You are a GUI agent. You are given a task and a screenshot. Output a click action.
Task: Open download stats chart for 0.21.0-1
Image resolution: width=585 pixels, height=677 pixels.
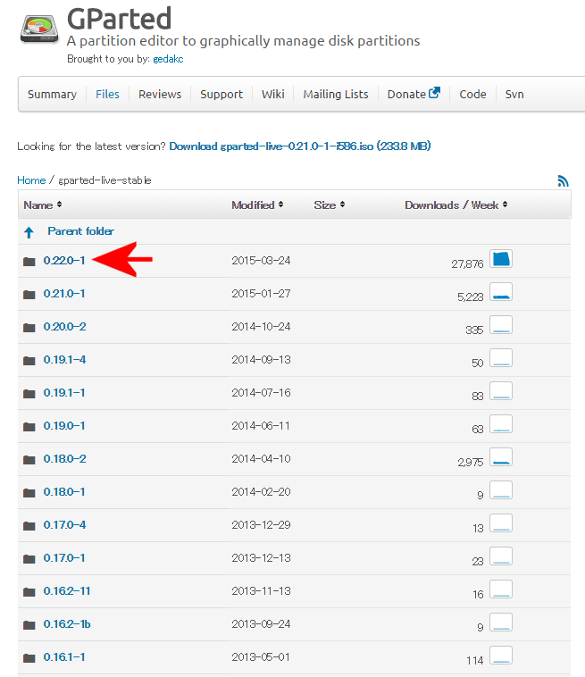pyautogui.click(x=501, y=292)
